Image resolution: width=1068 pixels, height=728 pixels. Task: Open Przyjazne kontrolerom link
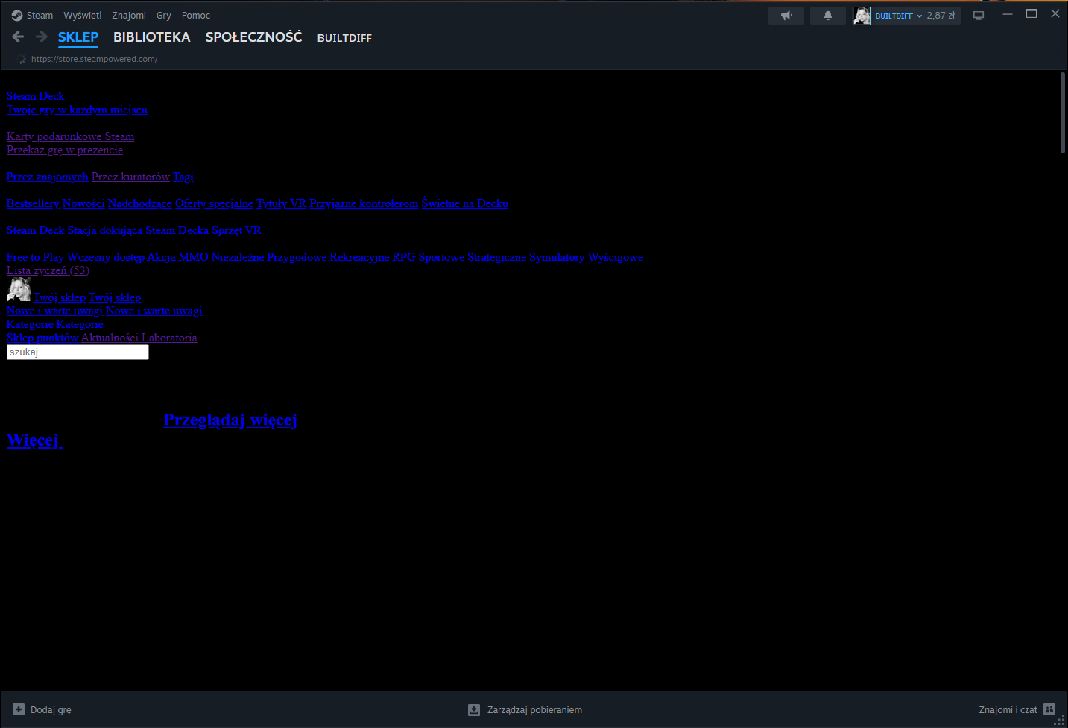coord(364,203)
